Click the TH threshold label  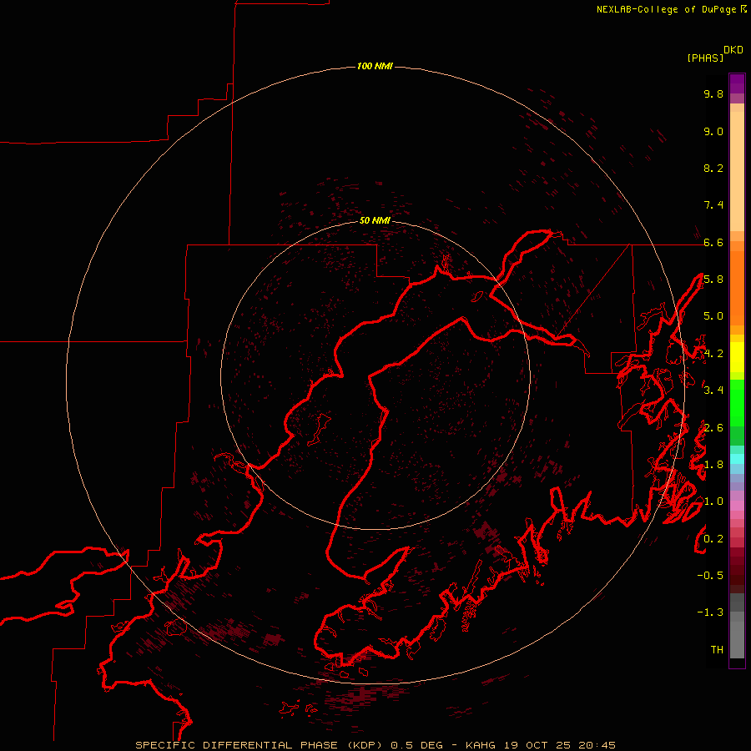click(717, 650)
